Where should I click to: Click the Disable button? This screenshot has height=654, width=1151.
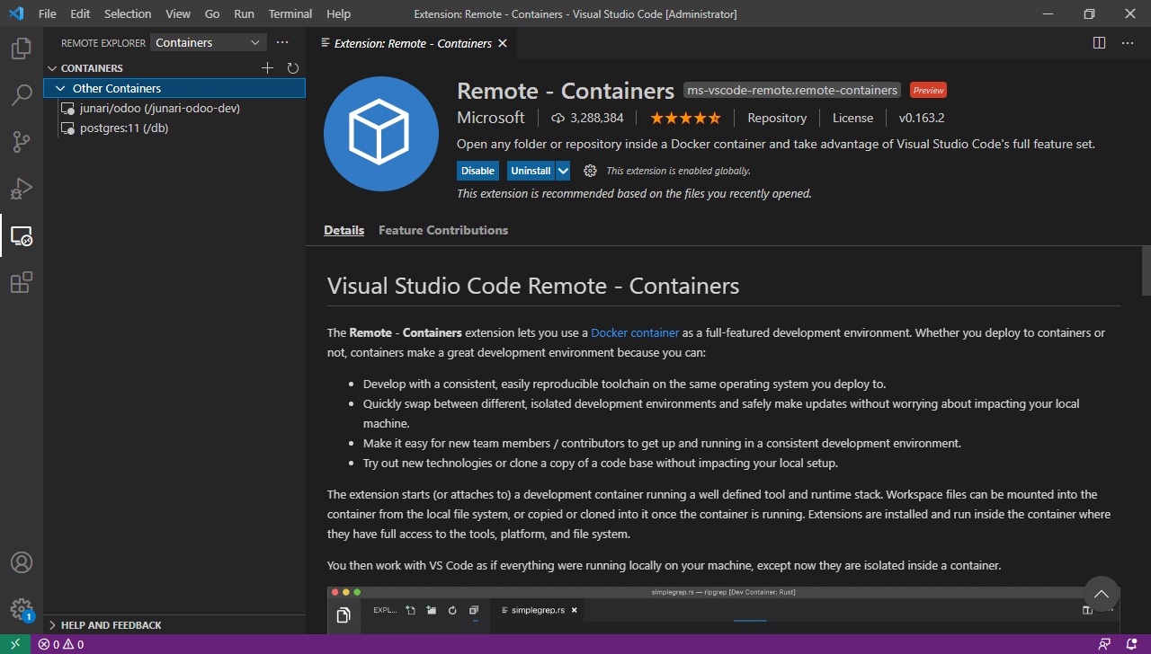click(477, 171)
